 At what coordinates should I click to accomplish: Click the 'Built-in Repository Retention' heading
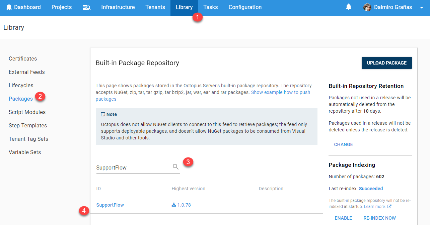(x=366, y=86)
